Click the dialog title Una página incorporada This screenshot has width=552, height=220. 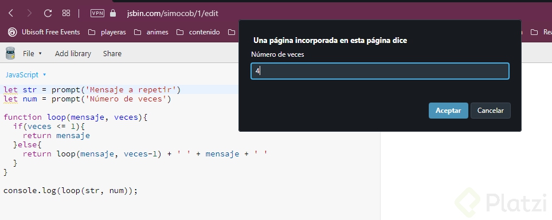point(330,41)
